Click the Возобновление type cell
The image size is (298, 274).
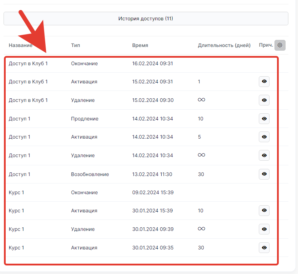90,174
